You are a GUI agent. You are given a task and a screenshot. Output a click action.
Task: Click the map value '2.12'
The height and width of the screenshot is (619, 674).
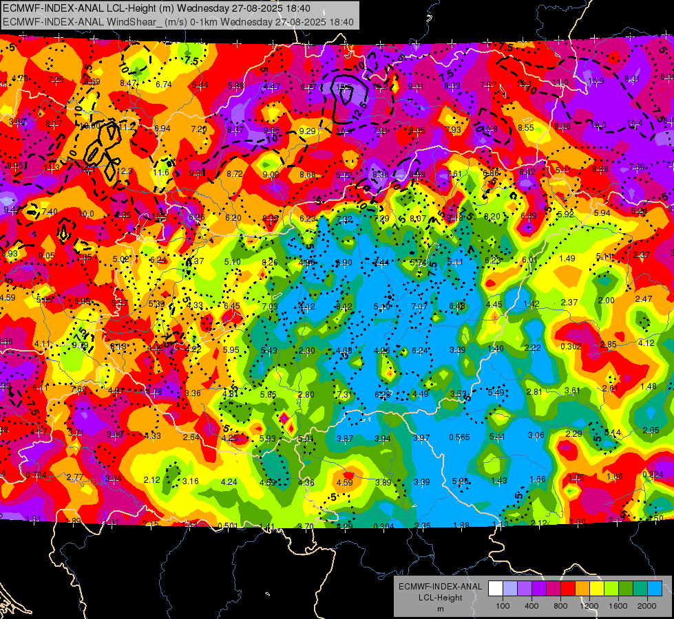click(x=151, y=480)
